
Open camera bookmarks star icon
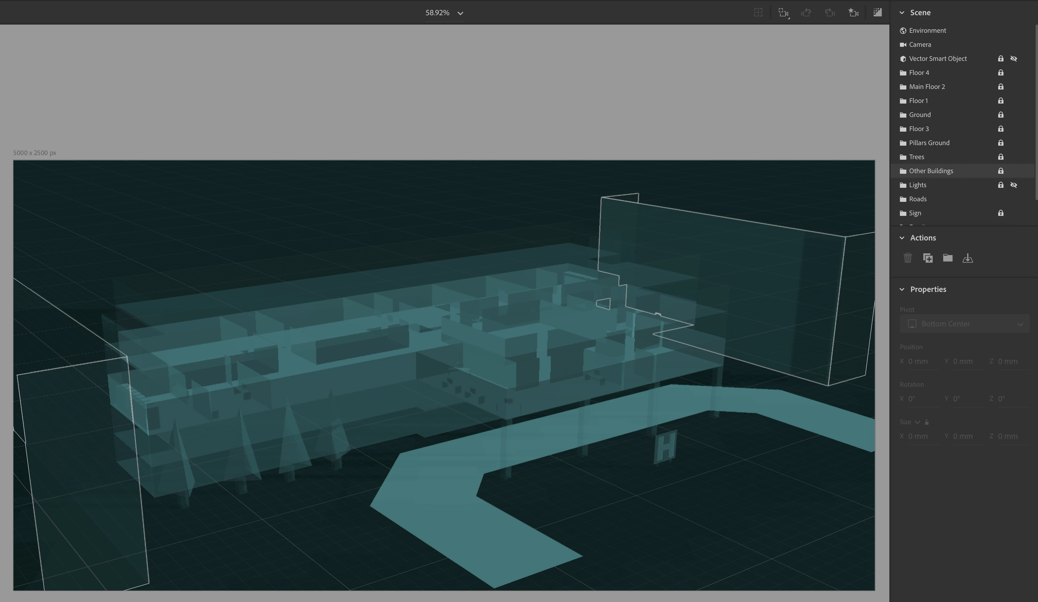click(x=853, y=13)
